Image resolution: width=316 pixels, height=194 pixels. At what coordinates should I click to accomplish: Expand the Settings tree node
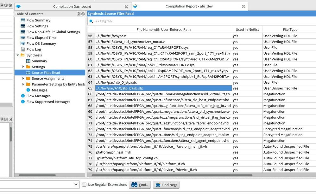tap(23, 67)
